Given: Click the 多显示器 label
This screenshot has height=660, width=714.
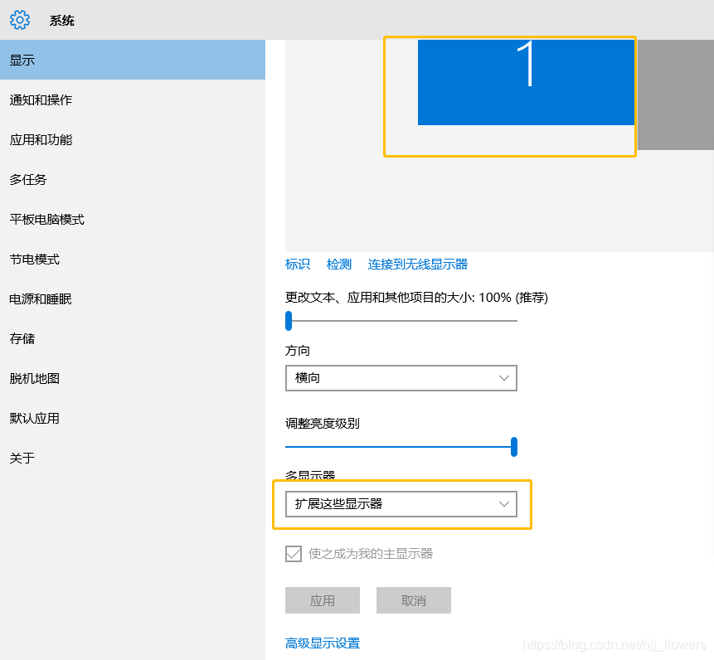Looking at the screenshot, I should (310, 475).
